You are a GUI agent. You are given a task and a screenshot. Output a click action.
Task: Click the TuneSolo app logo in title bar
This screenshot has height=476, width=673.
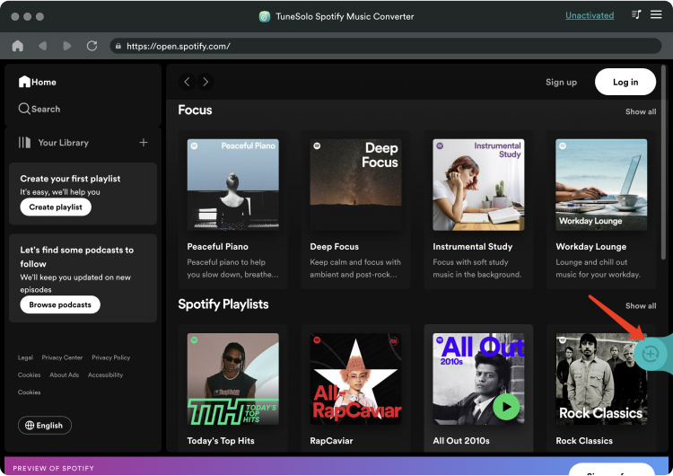click(265, 16)
